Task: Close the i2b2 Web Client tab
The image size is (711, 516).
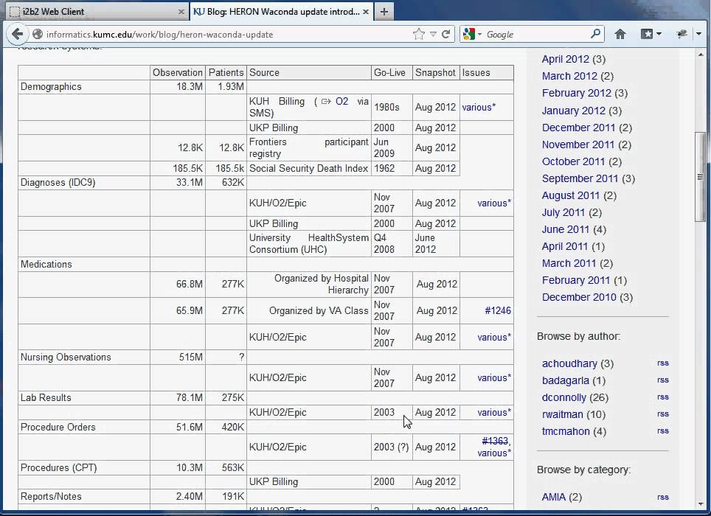Action: coord(181,12)
